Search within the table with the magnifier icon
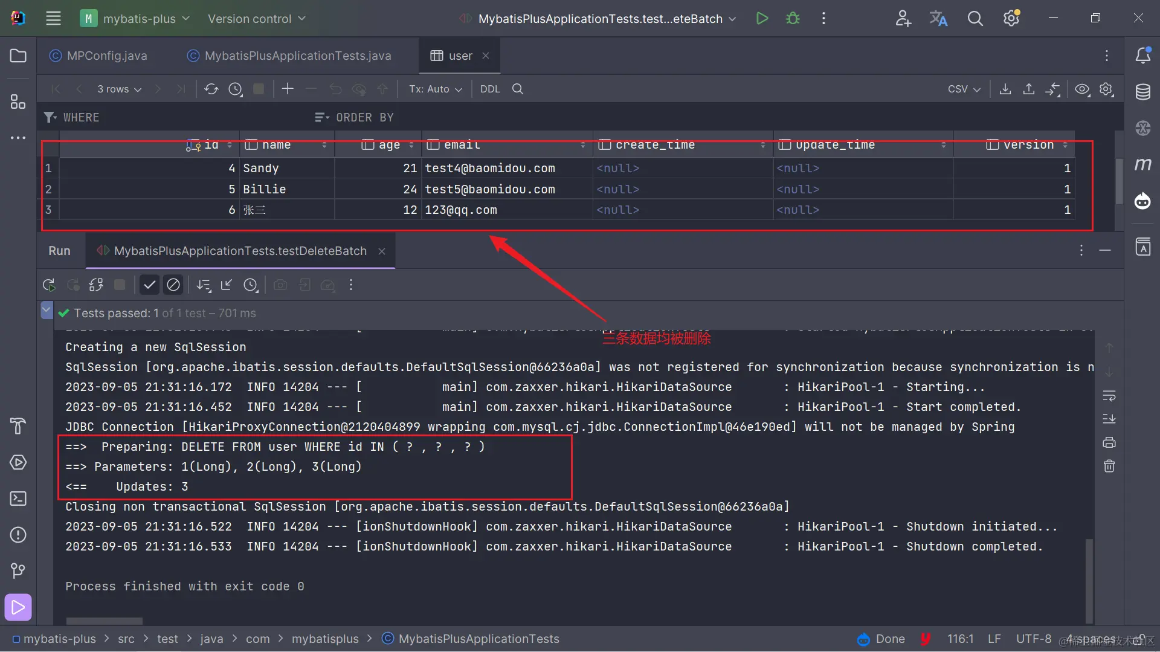 click(518, 89)
